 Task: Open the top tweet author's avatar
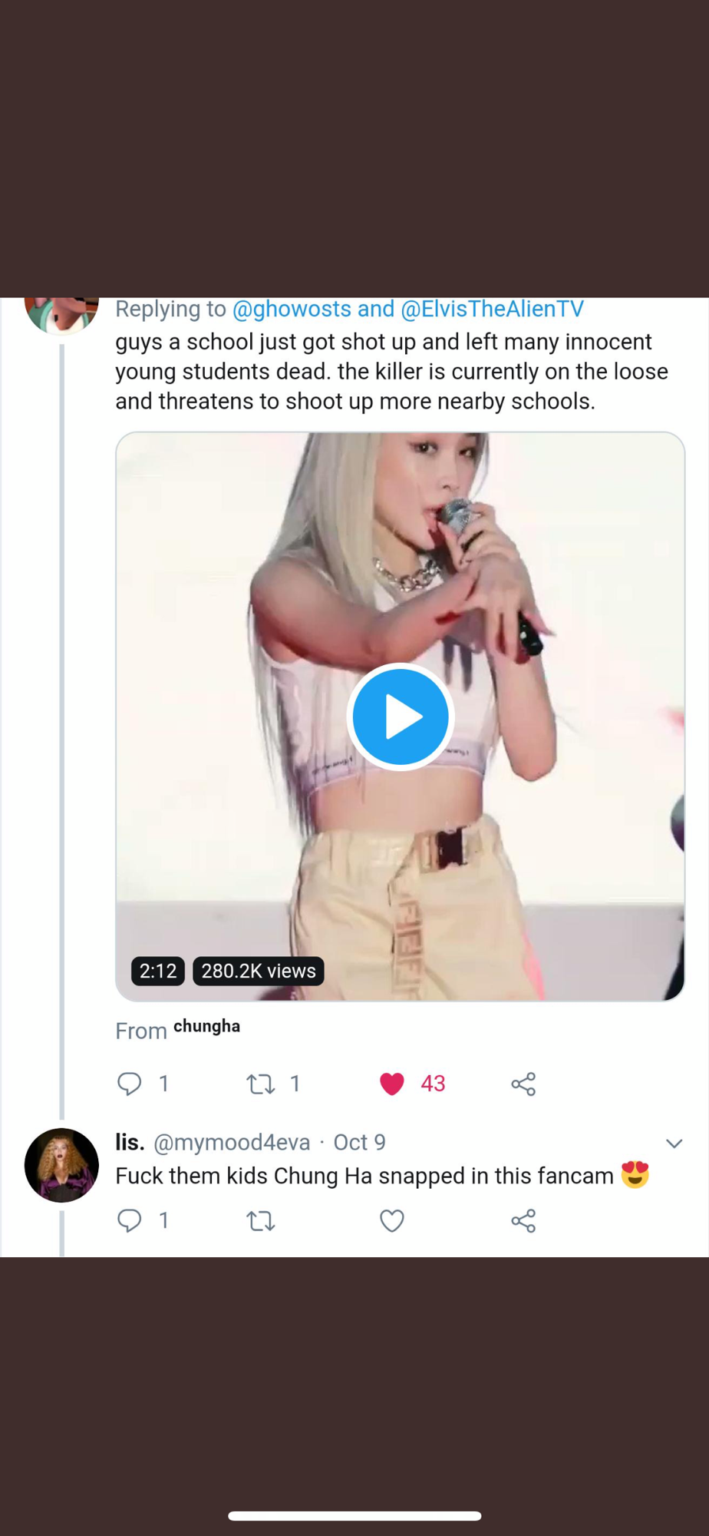[x=61, y=313]
